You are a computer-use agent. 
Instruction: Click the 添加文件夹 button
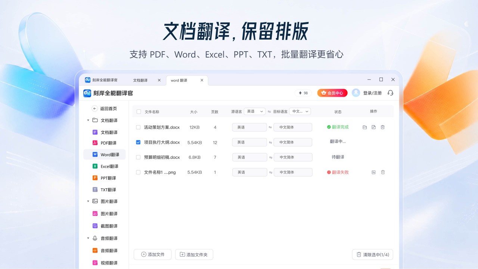click(194, 254)
